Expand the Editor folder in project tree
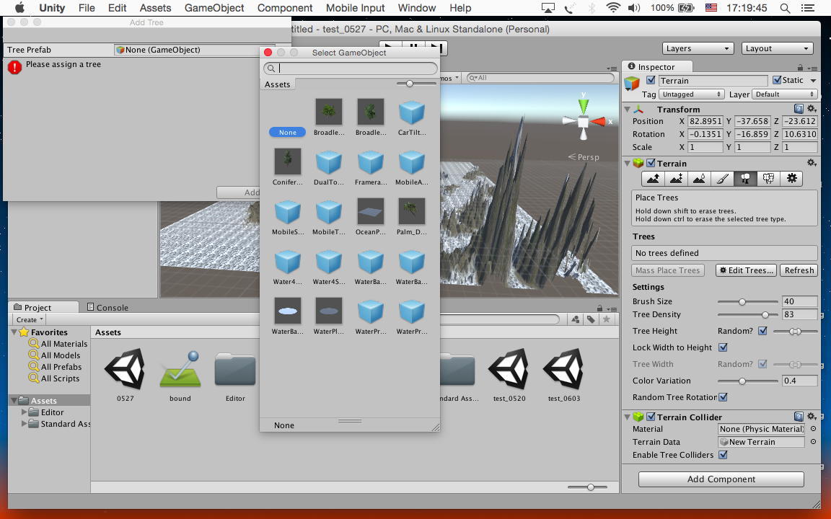Viewport: 831px width, 519px height. [25, 412]
